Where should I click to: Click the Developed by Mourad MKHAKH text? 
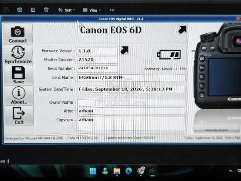34,138
